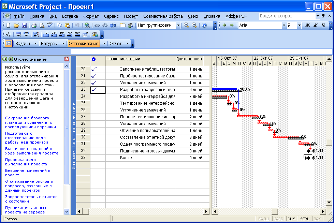Screen dimensions: 334x223
Task: Open print preview
Action: (42, 25)
